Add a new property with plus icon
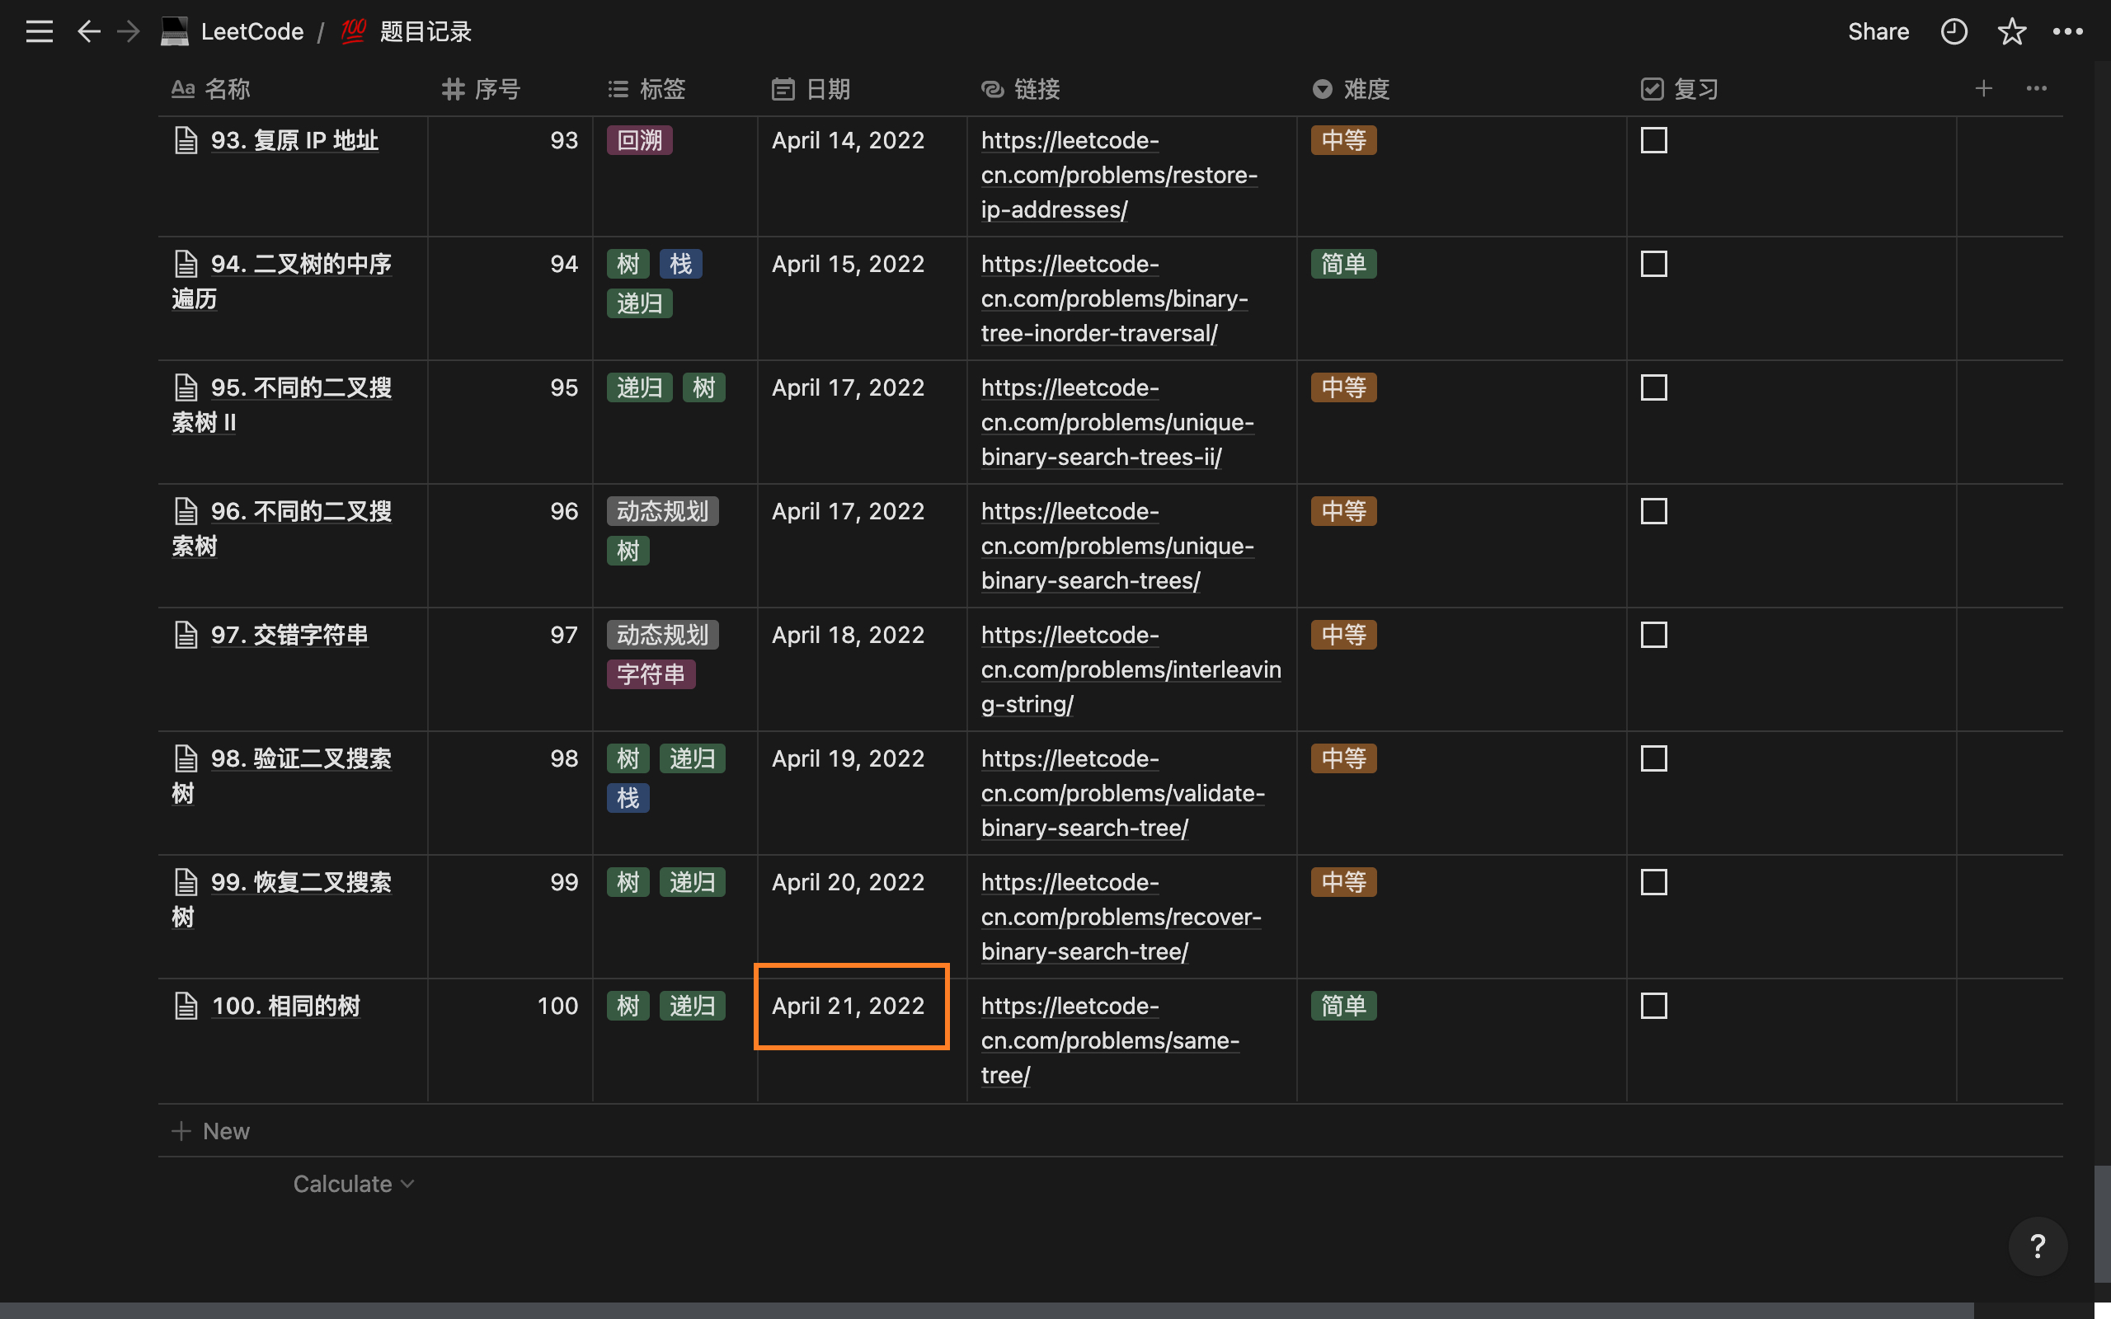This screenshot has width=2111, height=1319. tap(1984, 88)
